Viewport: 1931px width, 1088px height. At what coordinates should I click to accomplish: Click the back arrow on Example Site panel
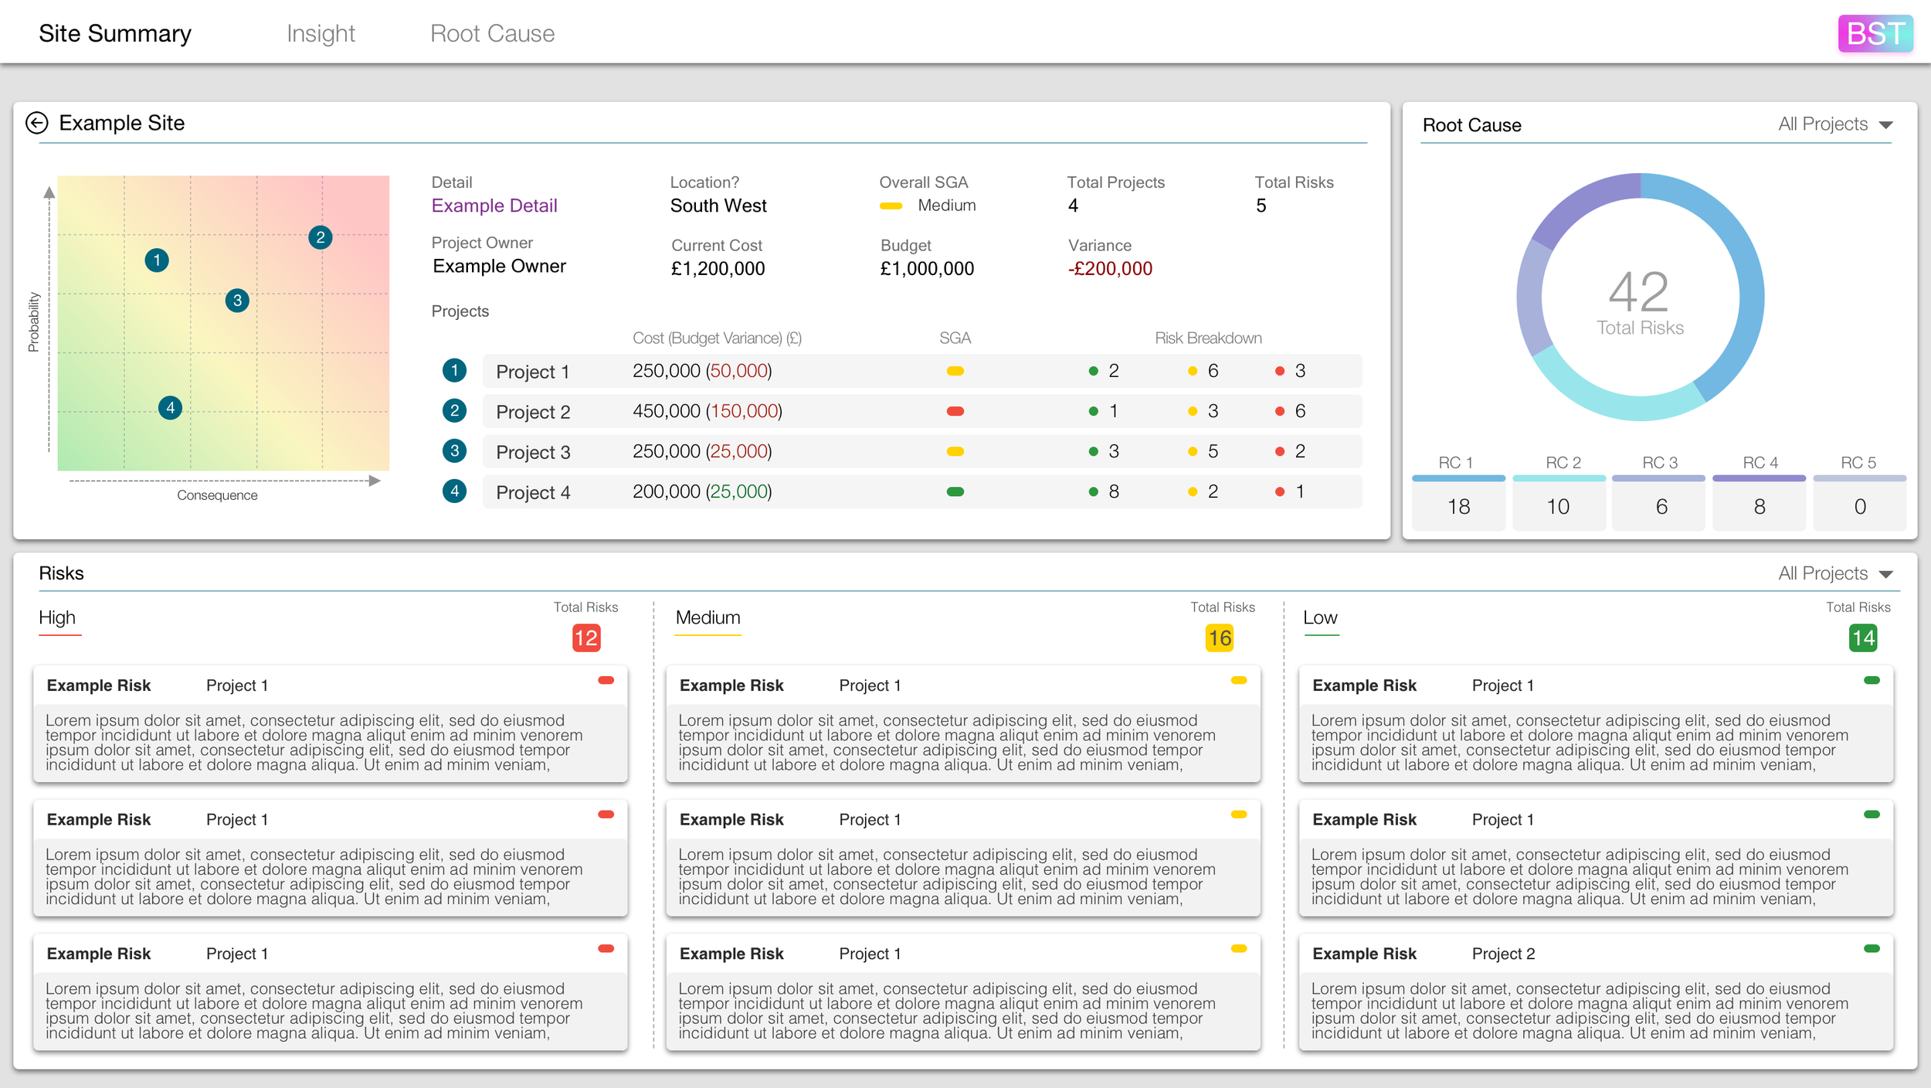point(37,122)
